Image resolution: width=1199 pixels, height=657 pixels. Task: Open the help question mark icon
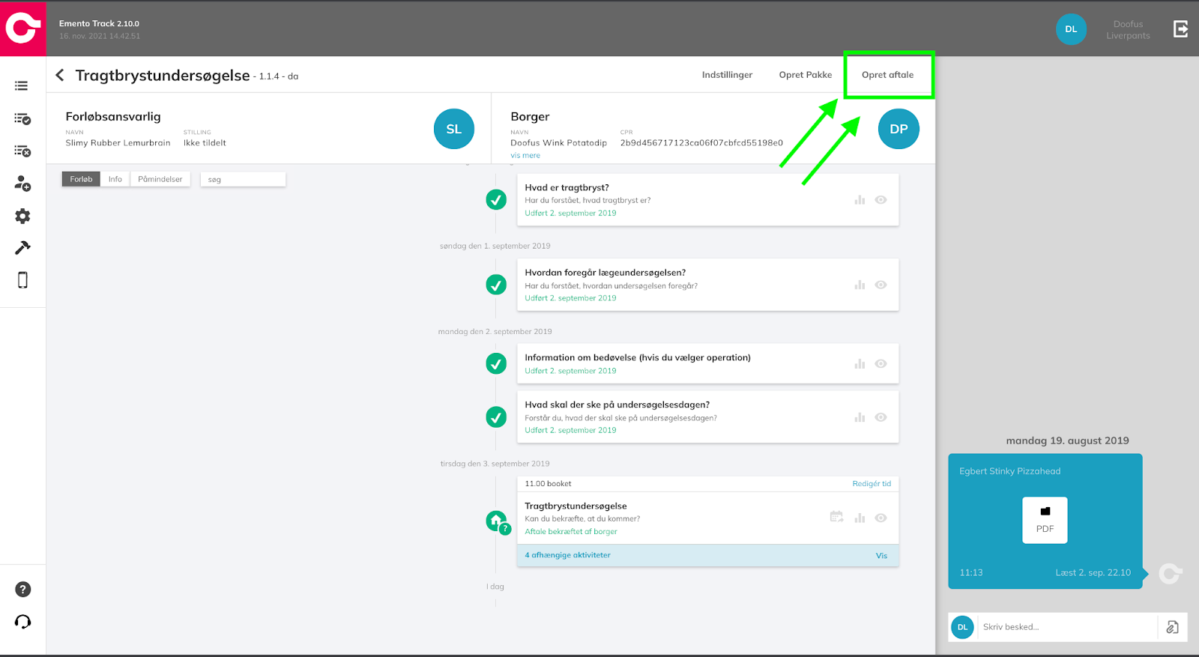pos(23,590)
